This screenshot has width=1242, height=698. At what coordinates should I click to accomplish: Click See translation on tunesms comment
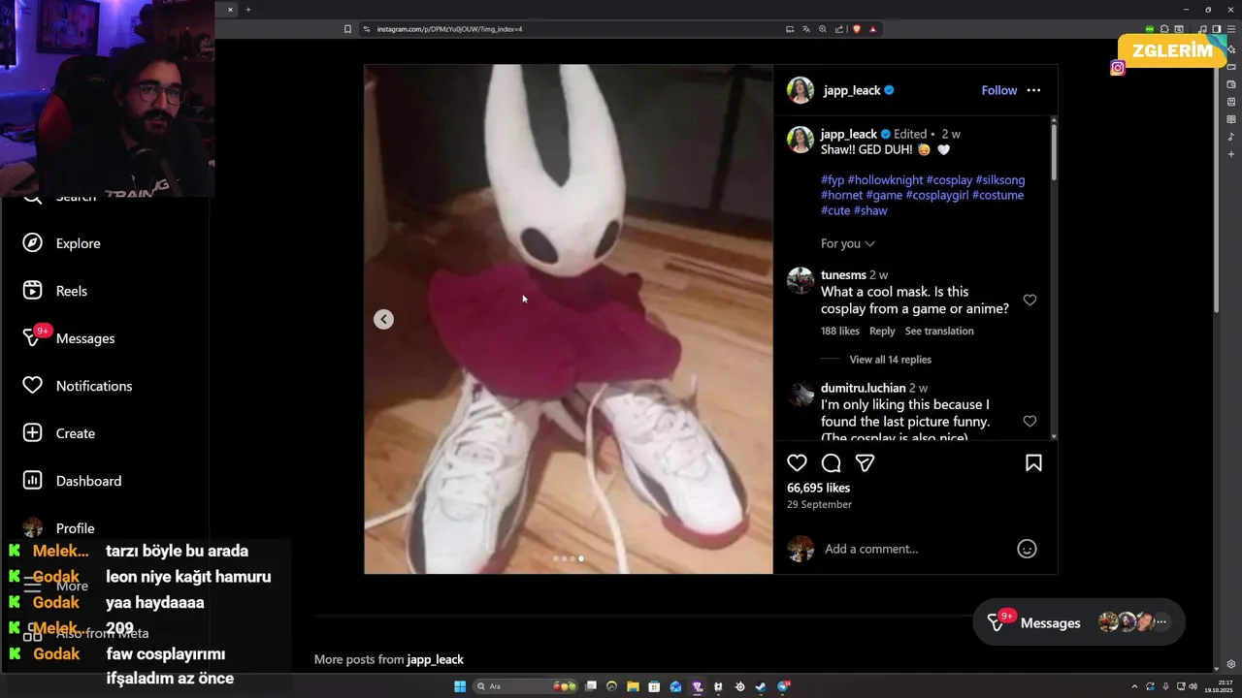coord(939,332)
